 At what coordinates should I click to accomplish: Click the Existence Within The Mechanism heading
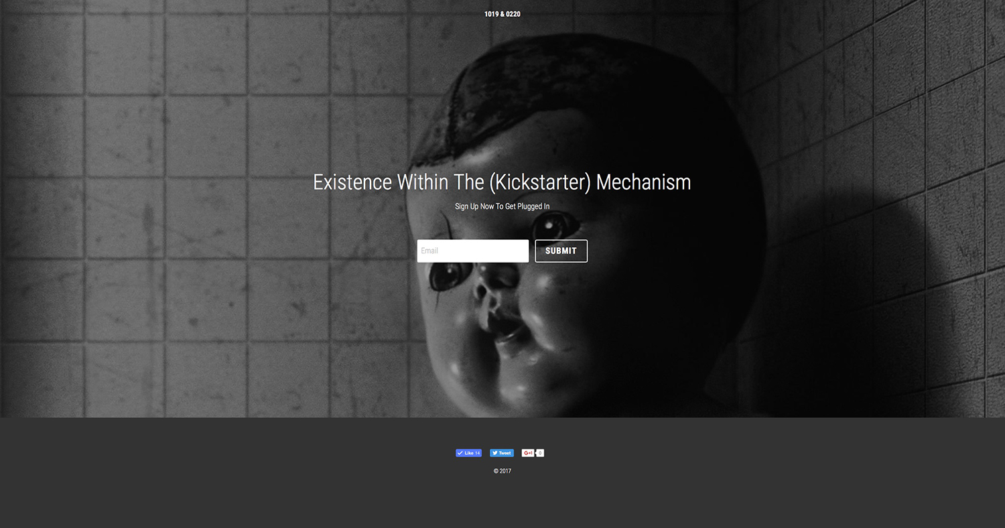tap(502, 182)
